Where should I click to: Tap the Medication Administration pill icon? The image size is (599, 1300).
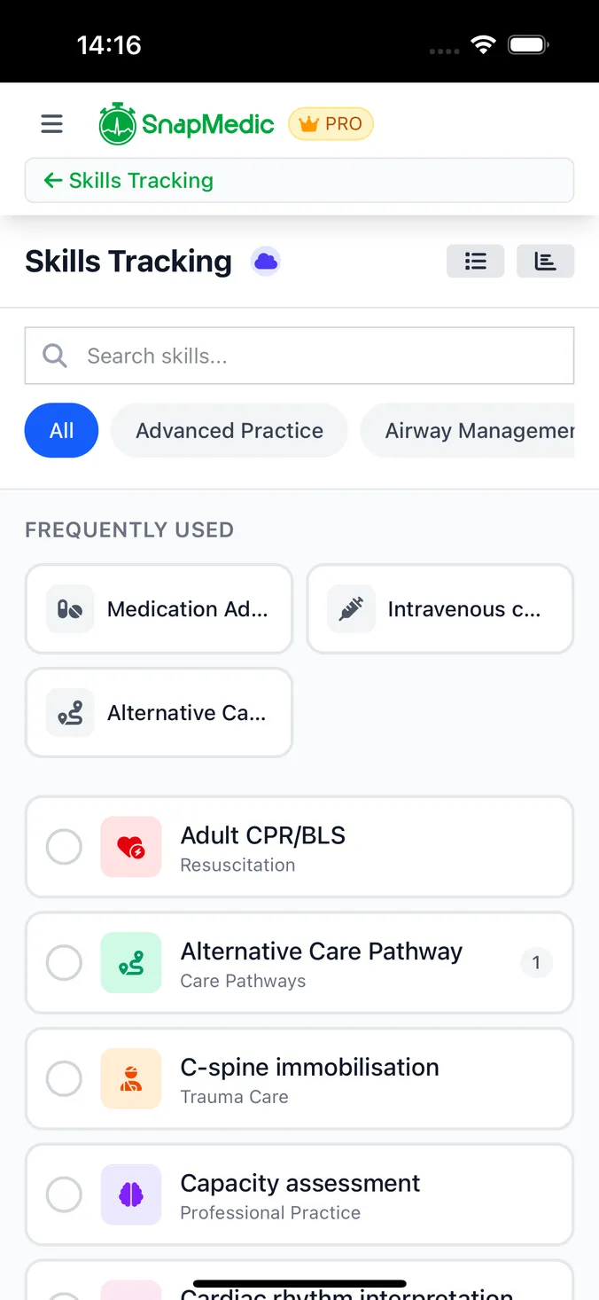point(69,609)
